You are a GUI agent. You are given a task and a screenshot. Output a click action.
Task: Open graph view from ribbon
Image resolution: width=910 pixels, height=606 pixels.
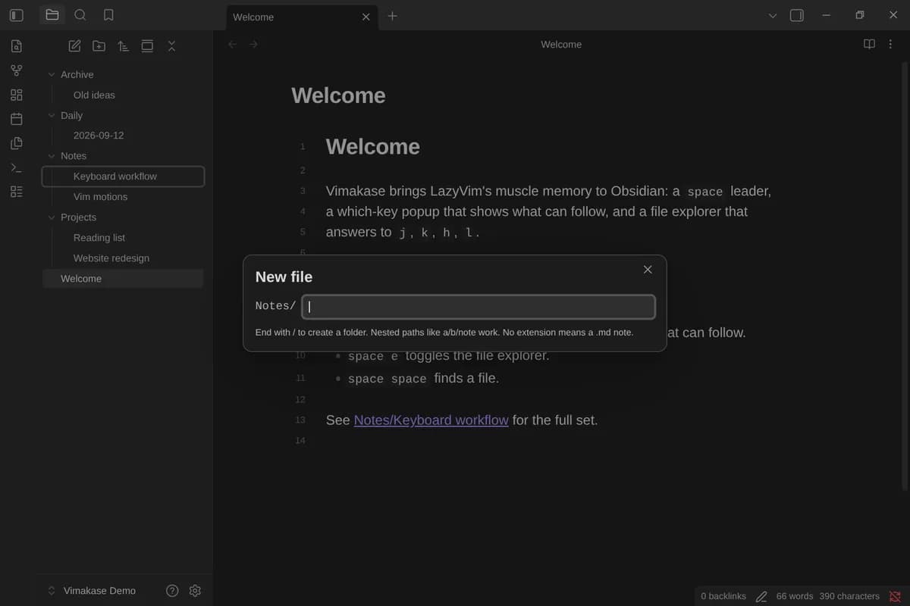[17, 70]
